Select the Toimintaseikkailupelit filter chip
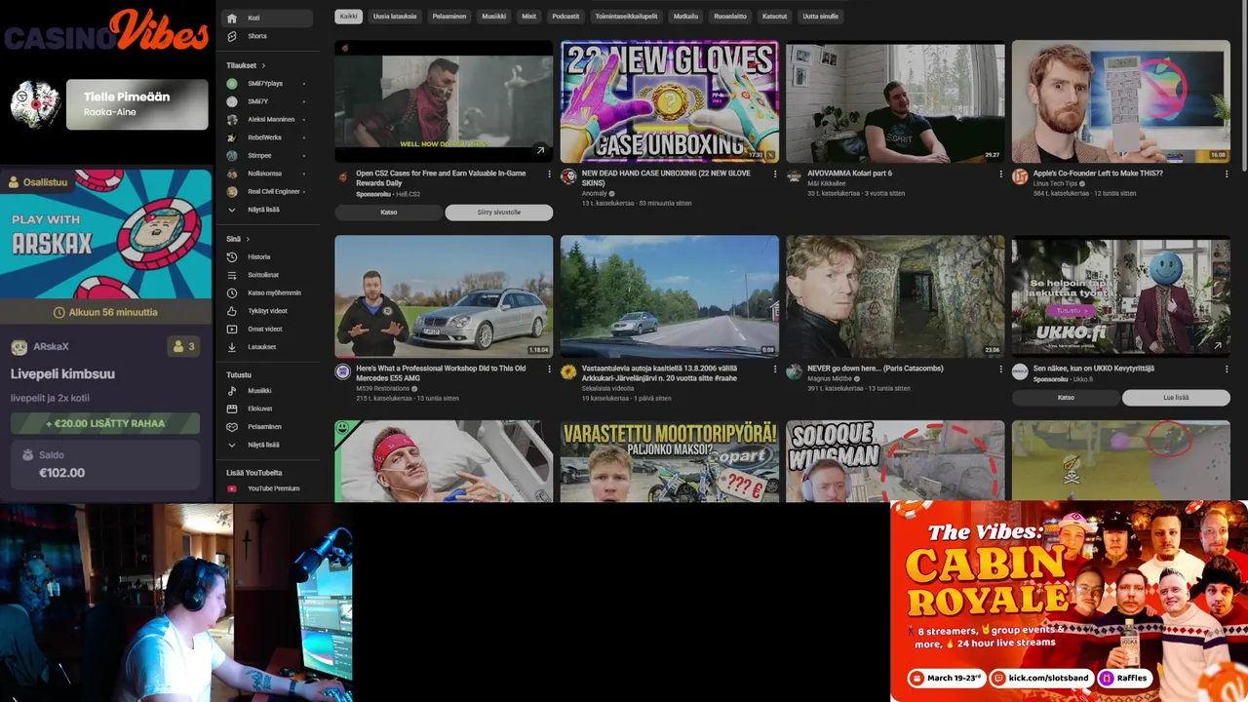Viewport: 1248px width, 702px height. [x=626, y=17]
